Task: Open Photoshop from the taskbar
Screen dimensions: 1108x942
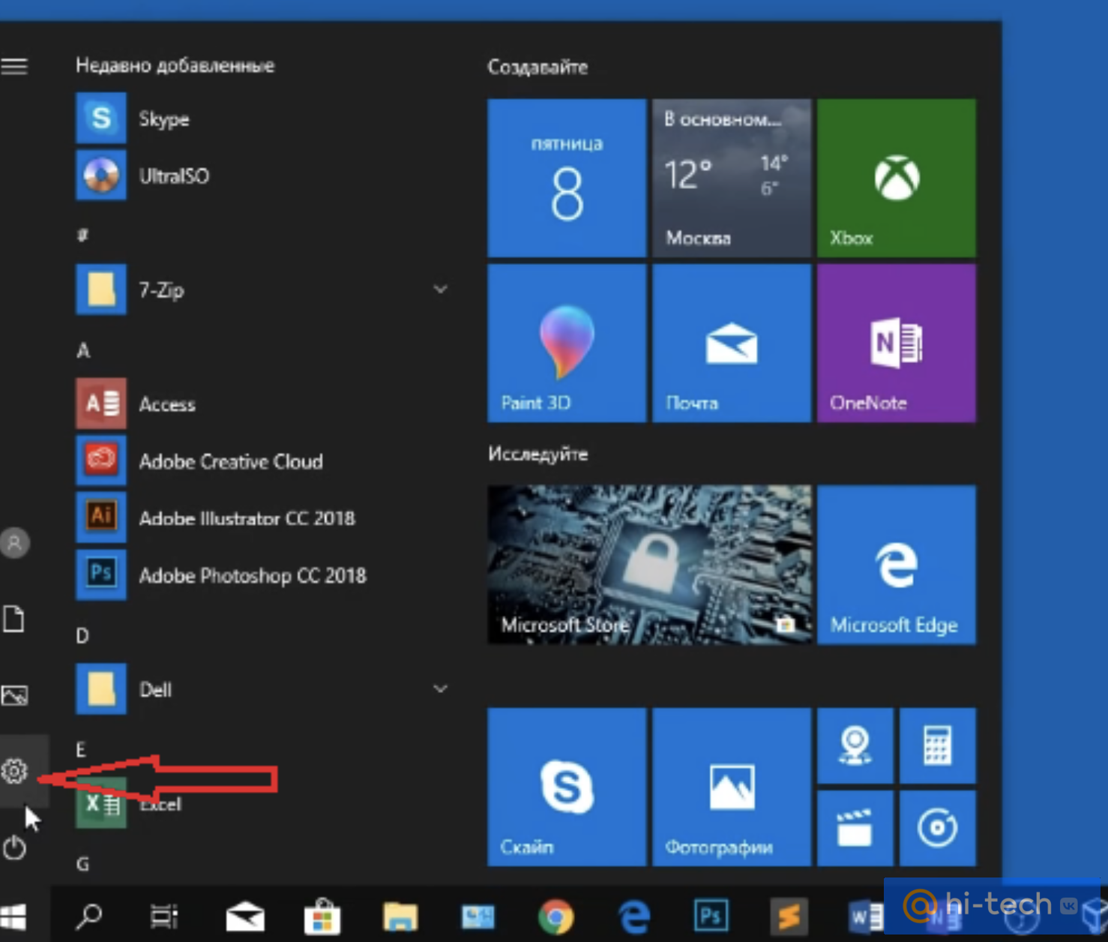Action: click(x=711, y=916)
